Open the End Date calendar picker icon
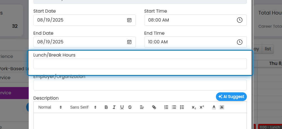 tap(129, 42)
